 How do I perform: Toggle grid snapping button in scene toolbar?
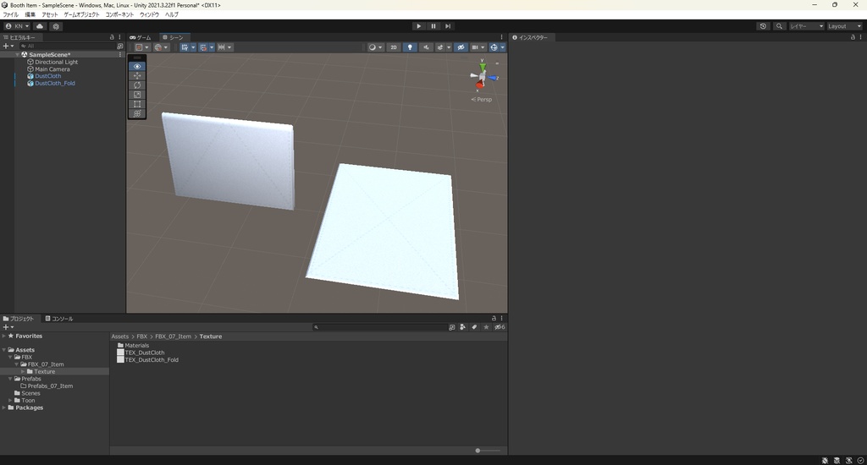click(x=202, y=47)
